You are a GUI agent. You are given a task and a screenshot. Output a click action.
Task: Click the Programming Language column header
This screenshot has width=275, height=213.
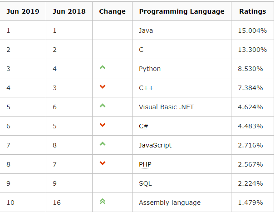182,11
